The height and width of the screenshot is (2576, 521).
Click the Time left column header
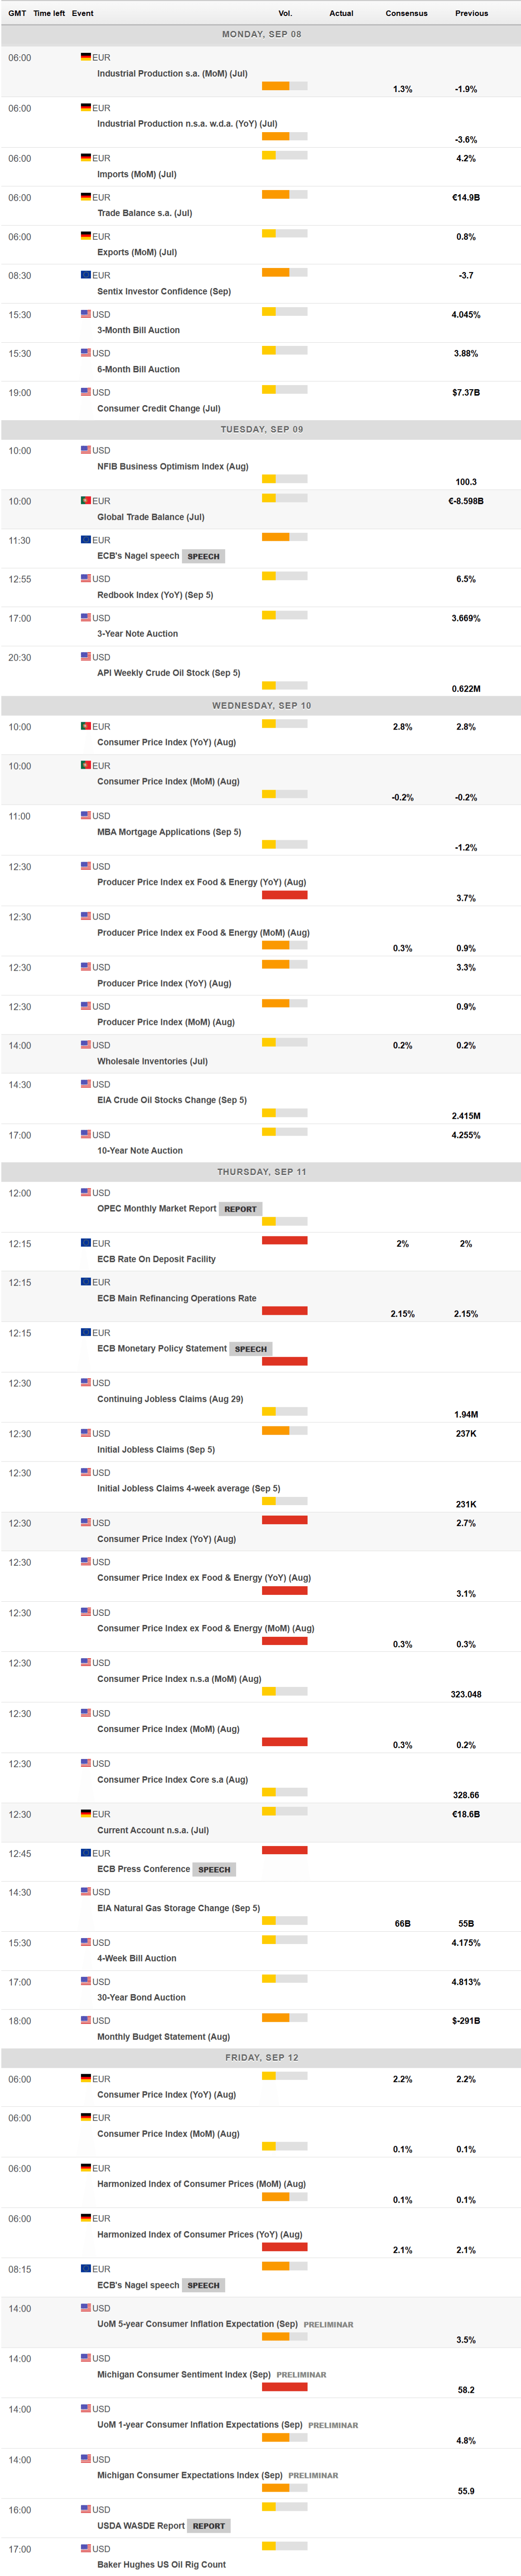point(49,13)
